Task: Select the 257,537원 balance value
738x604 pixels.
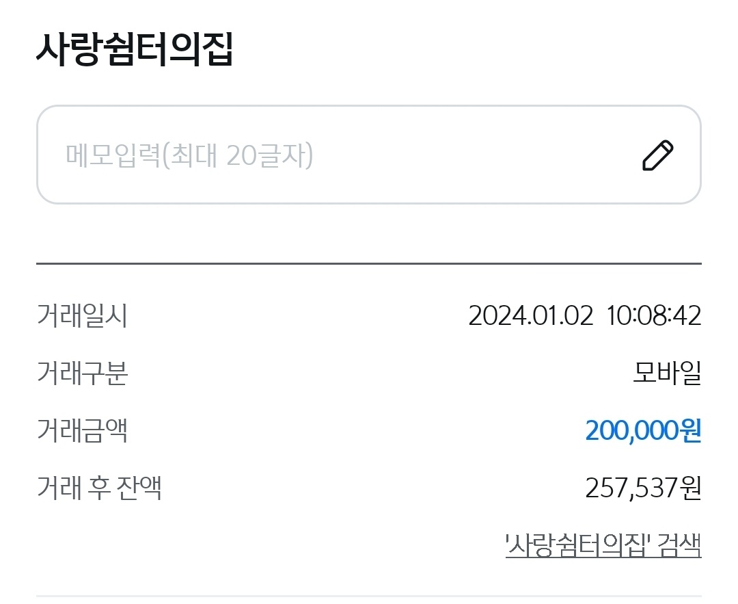Action: tap(642, 488)
